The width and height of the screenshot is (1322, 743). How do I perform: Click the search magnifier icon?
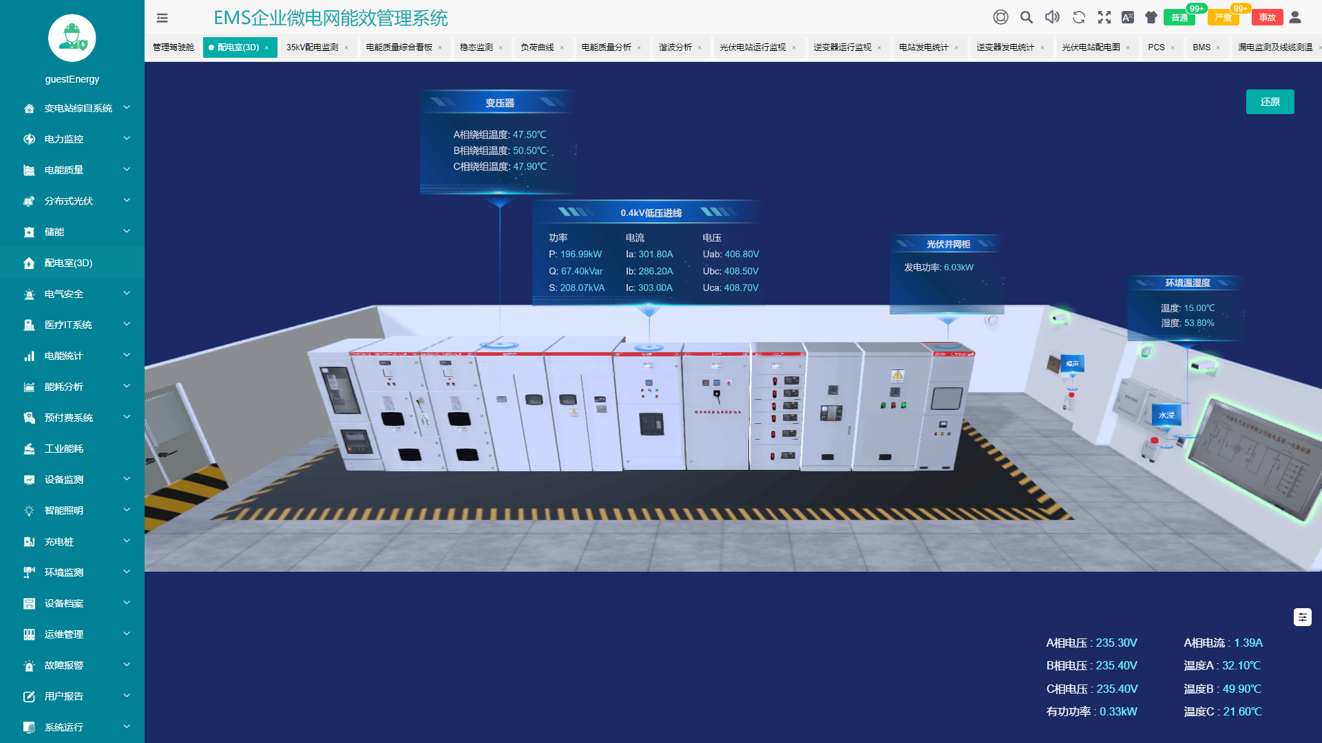1026,17
